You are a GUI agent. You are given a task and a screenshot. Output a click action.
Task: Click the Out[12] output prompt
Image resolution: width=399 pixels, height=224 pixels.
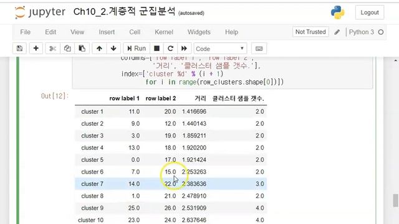pyautogui.click(x=55, y=96)
